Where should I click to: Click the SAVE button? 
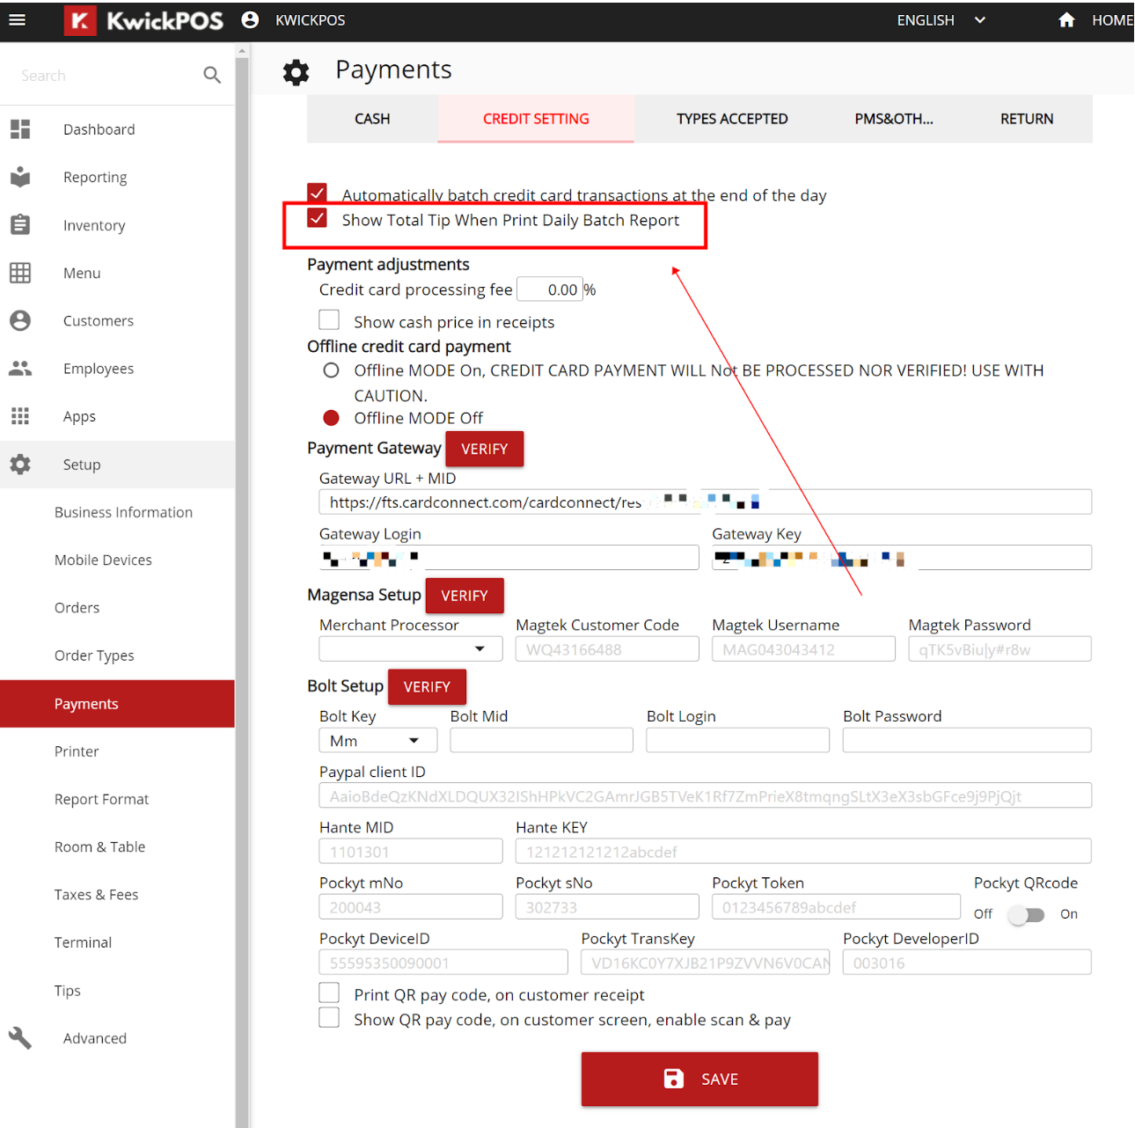pyautogui.click(x=699, y=1079)
